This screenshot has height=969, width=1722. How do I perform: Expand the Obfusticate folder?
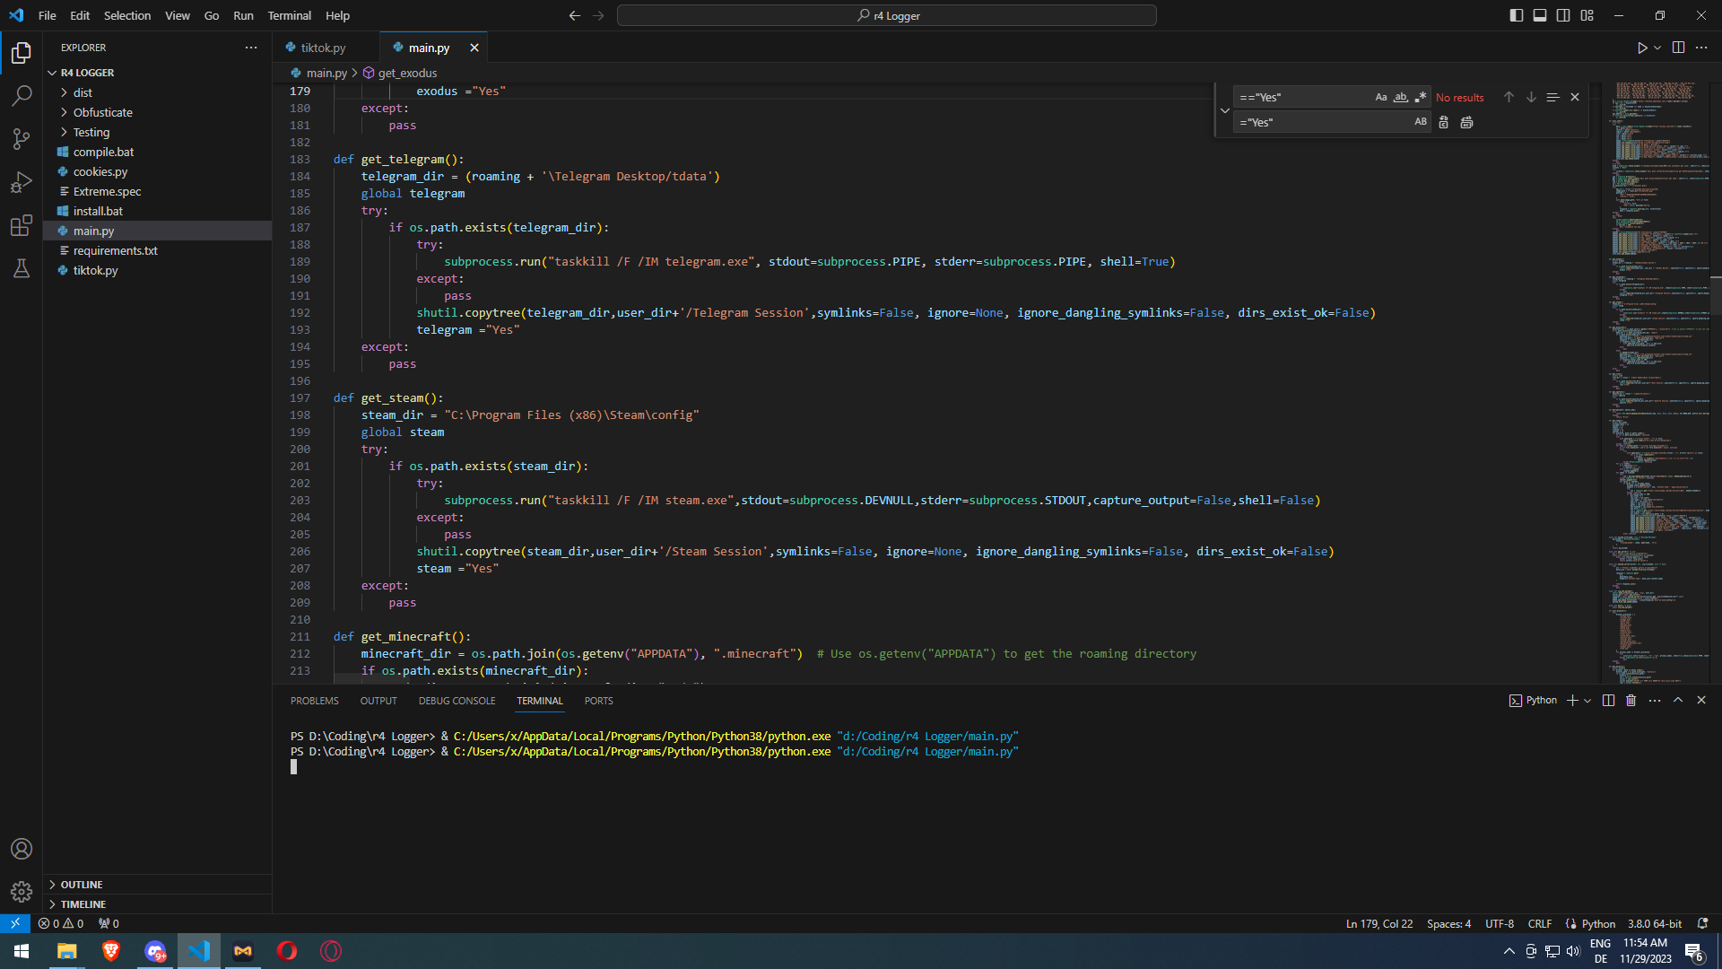[x=102, y=112]
